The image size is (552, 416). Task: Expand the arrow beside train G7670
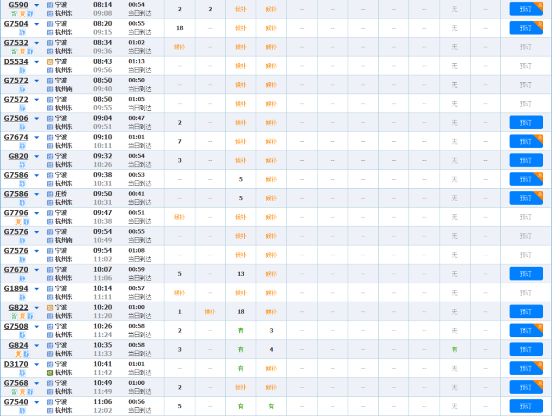37,270
